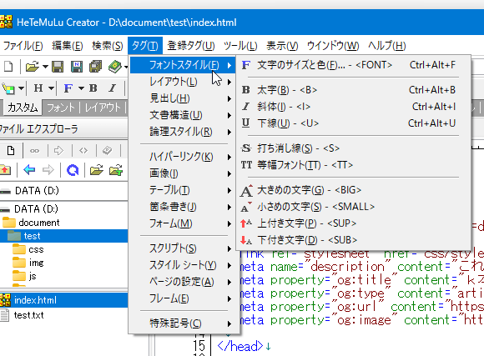The width and height of the screenshot is (484, 356).
Task: Choose 大きめの文字(G) <BIG> menu entry
Action: [354, 190]
